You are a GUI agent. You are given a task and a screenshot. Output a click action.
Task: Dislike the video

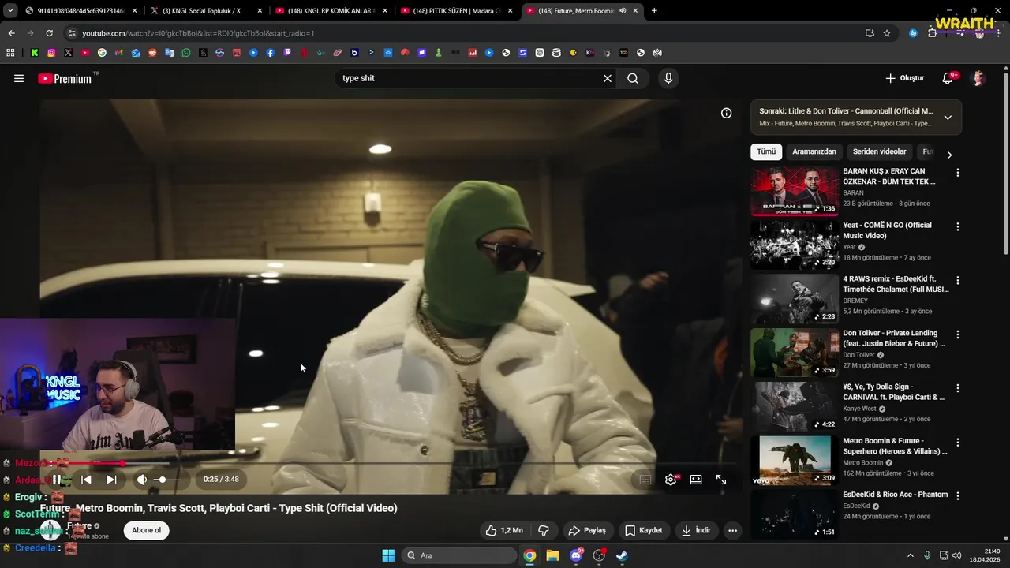(x=543, y=530)
